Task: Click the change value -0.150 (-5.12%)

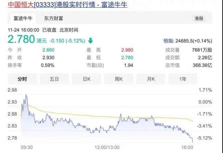Action: click(67, 41)
